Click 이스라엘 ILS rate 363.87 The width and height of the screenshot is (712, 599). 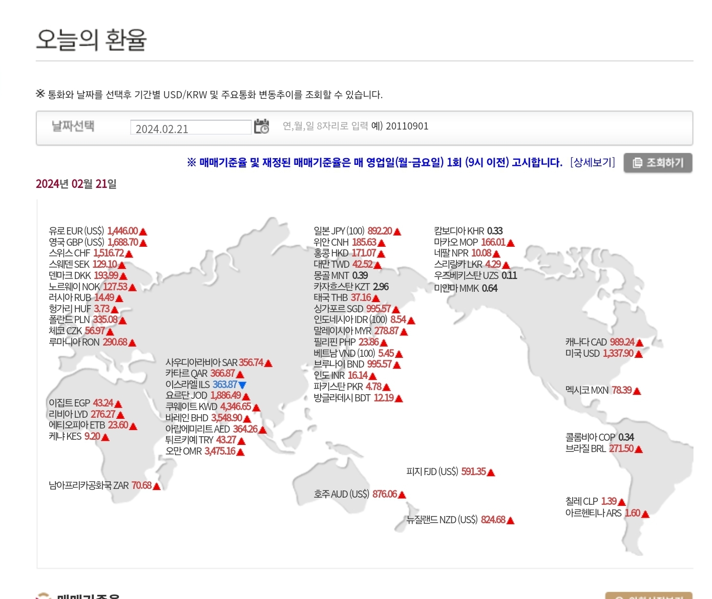tap(225, 385)
